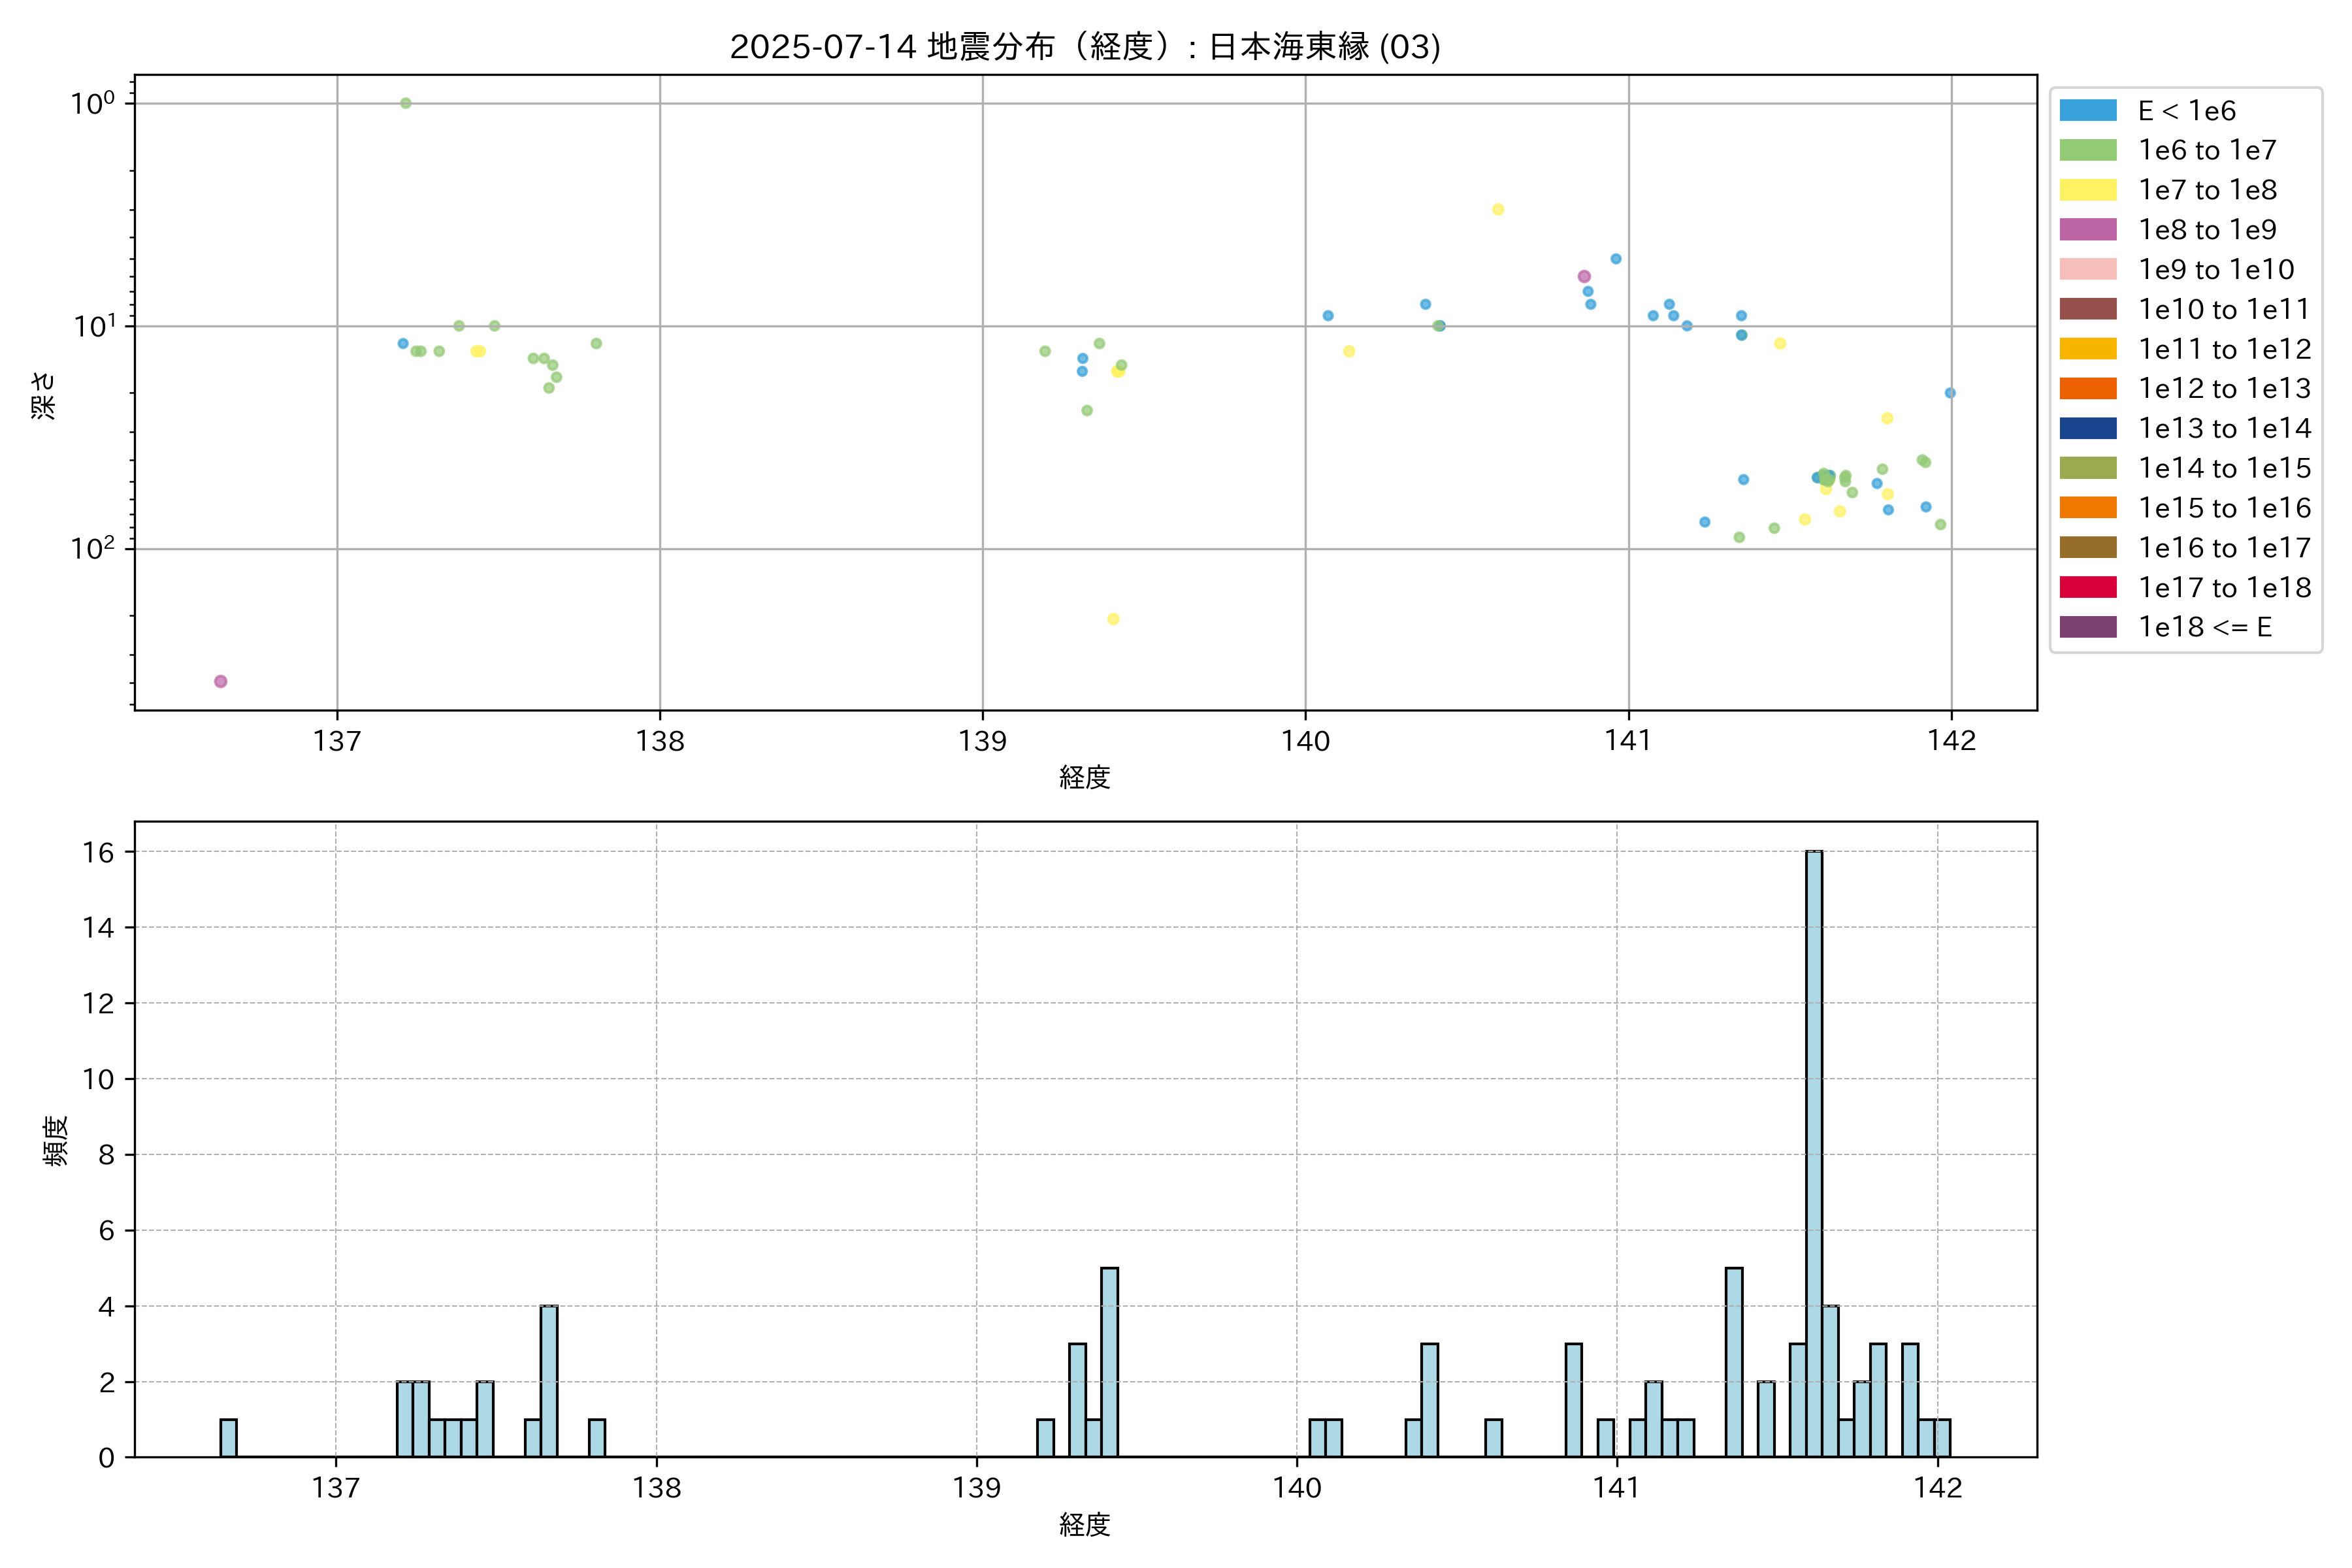The width and height of the screenshot is (2352, 1568).
Task: Click the blue 'E < 1e6' legend swatch
Action: click(2088, 110)
